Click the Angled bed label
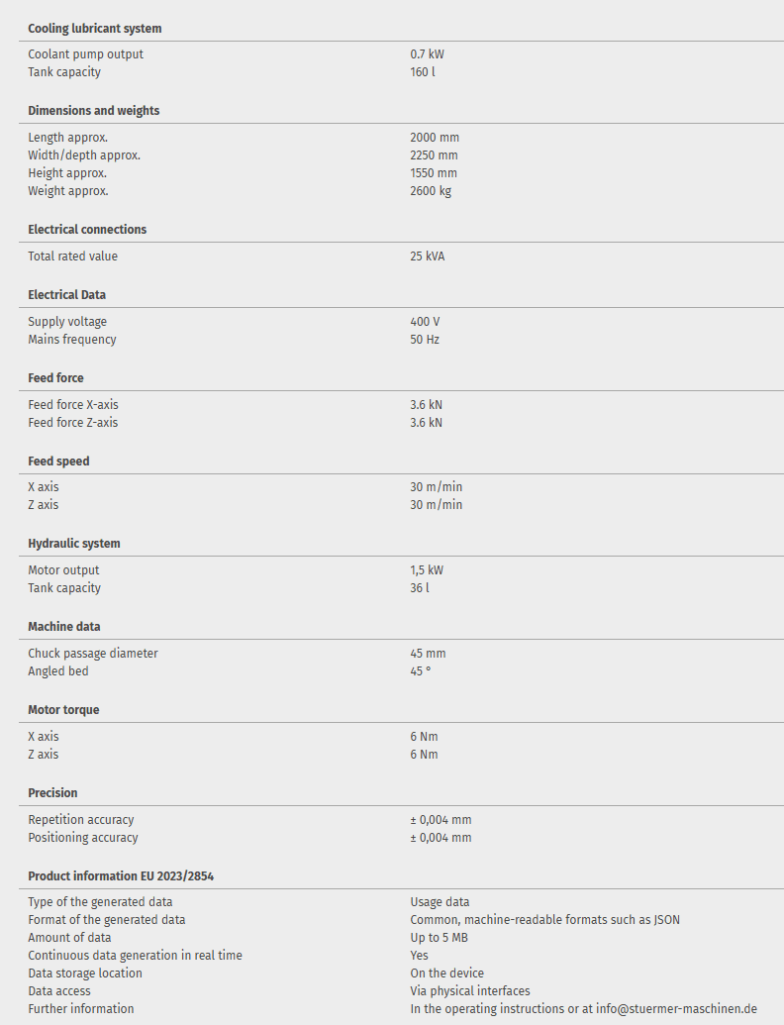This screenshot has width=784, height=1025. tap(58, 671)
